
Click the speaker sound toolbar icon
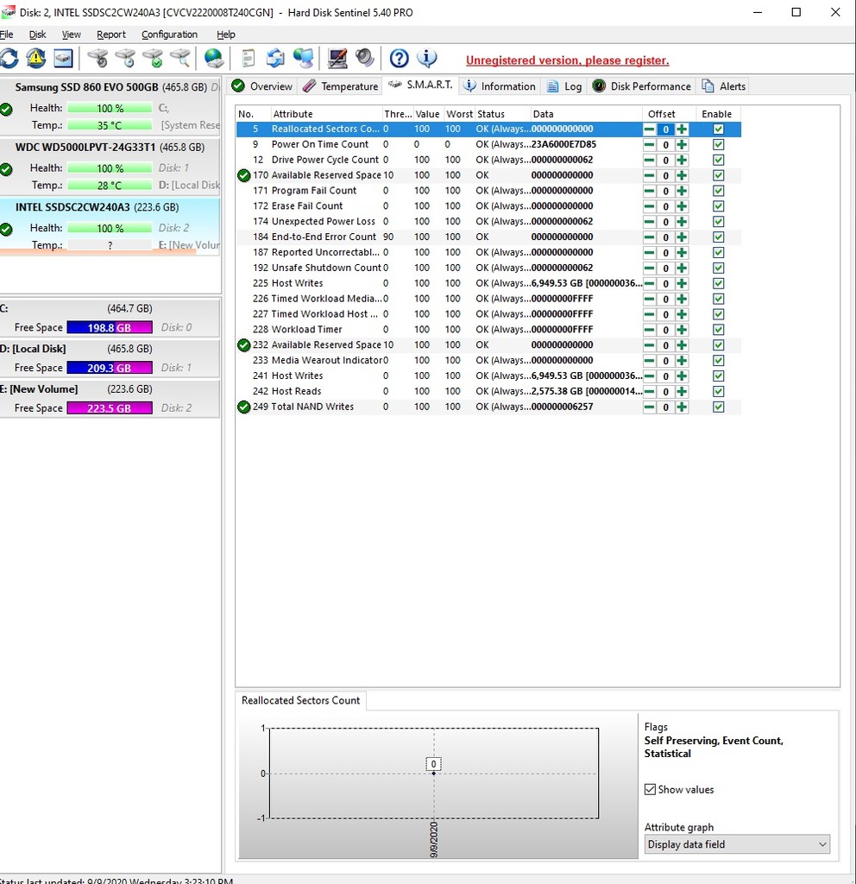pyautogui.click(x=365, y=58)
